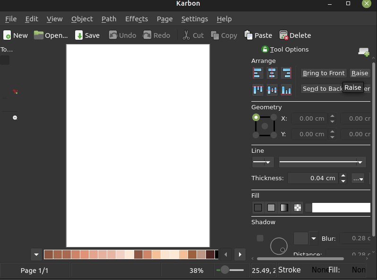Image resolution: width=377 pixels, height=280 pixels.
Task: Open the Path menu
Action: click(x=109, y=19)
